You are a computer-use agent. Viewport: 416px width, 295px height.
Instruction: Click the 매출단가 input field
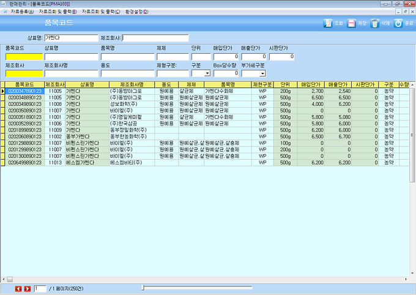click(254, 56)
